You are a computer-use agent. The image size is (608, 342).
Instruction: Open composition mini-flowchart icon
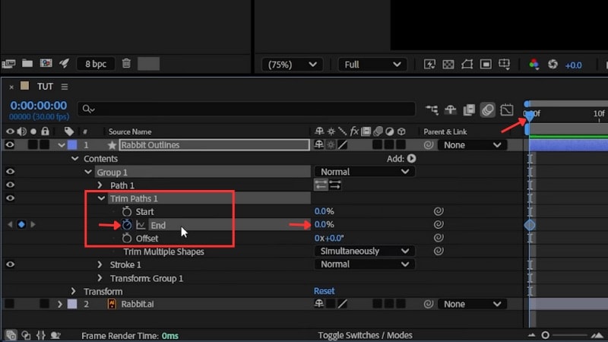[432, 109]
